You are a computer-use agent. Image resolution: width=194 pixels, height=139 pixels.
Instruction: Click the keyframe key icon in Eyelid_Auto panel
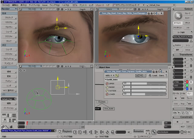117,75
